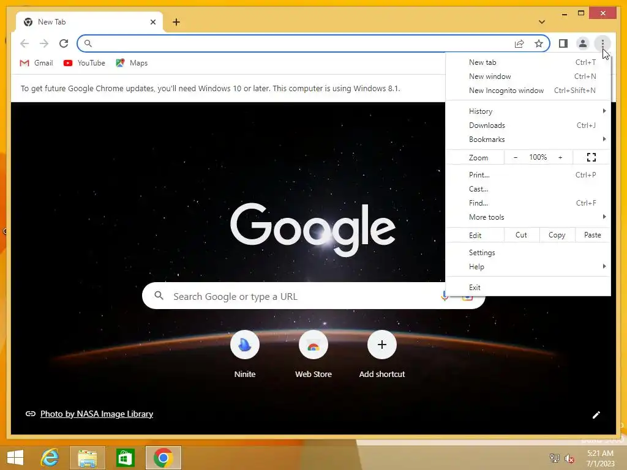Reload the page with the refresh icon
The width and height of the screenshot is (627, 470).
point(64,43)
